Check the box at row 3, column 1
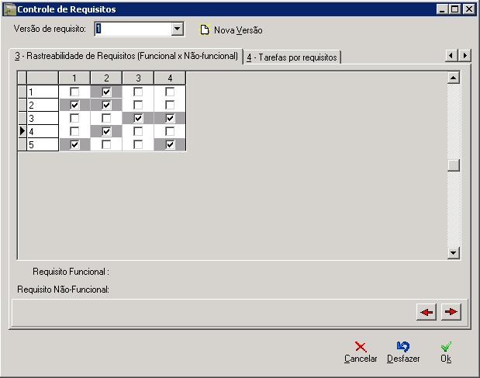 pyautogui.click(x=74, y=118)
